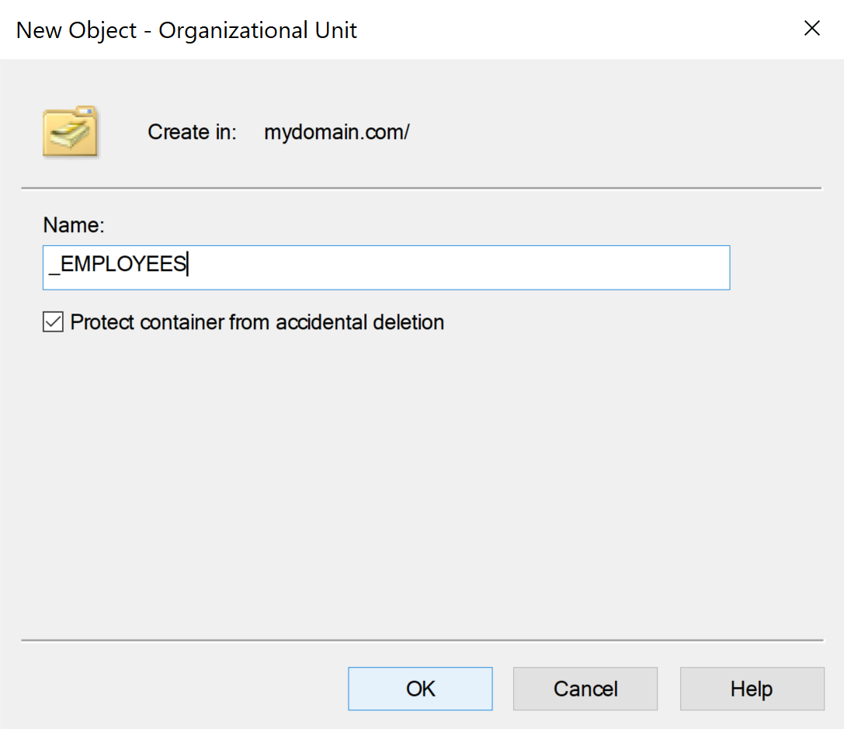Screen dimensions: 844x729
Task: Focus the Name input field
Action: pos(386,267)
